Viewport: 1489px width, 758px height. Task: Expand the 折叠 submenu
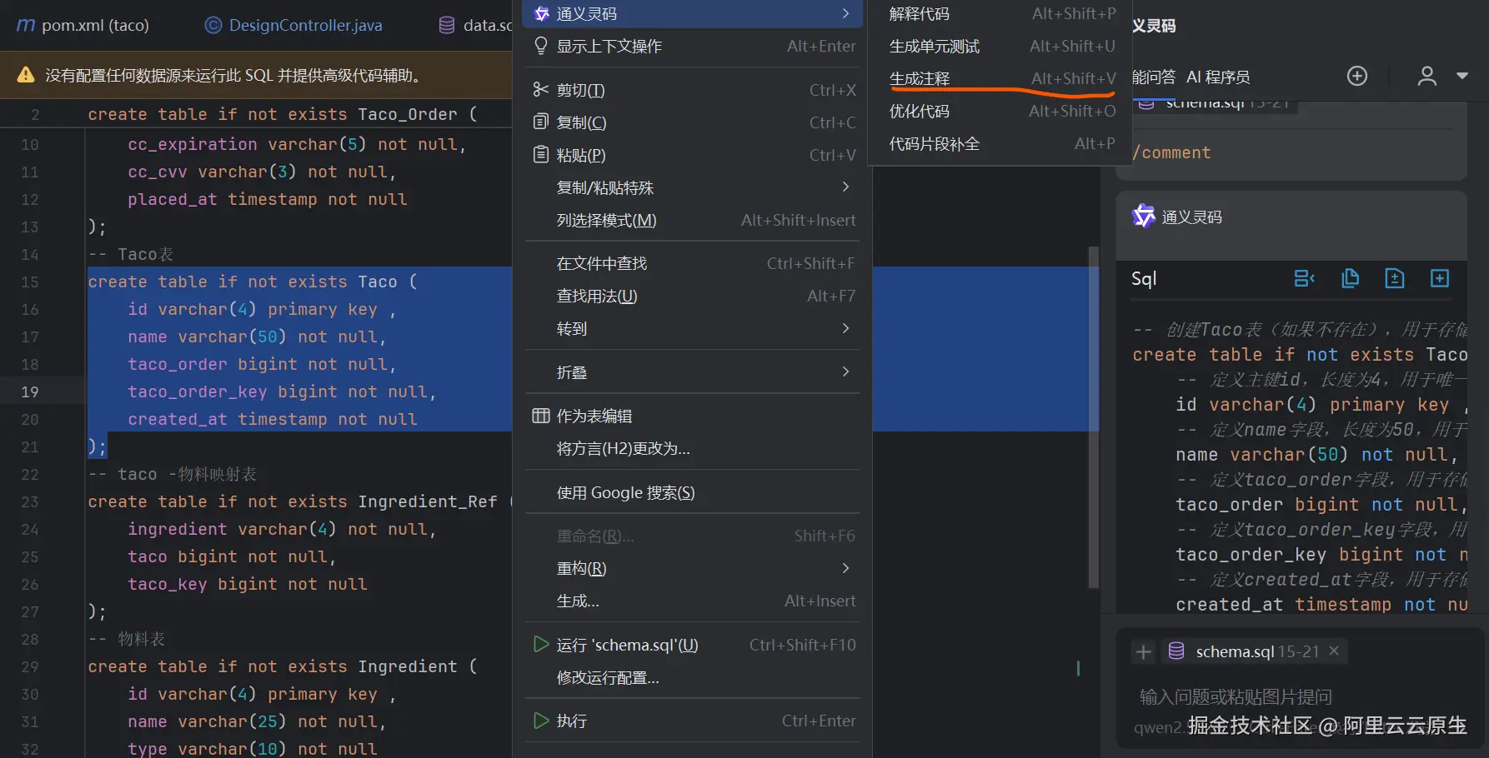pos(845,372)
